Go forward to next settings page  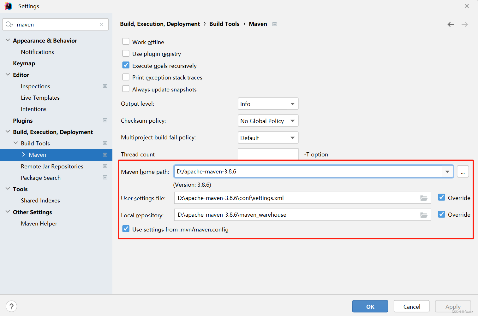click(x=465, y=24)
